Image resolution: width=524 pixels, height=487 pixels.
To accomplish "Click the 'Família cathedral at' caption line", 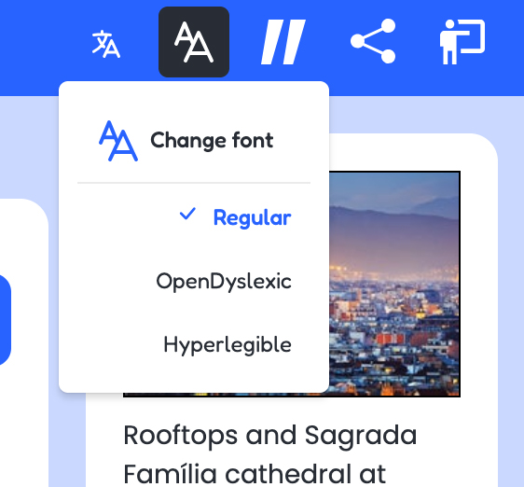I will tap(255, 474).
